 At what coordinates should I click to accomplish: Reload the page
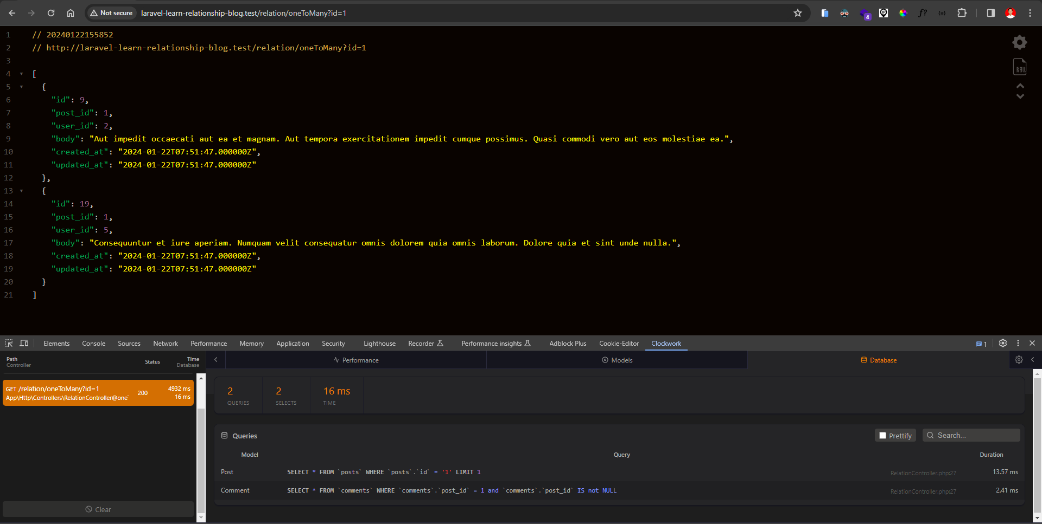[x=51, y=13]
